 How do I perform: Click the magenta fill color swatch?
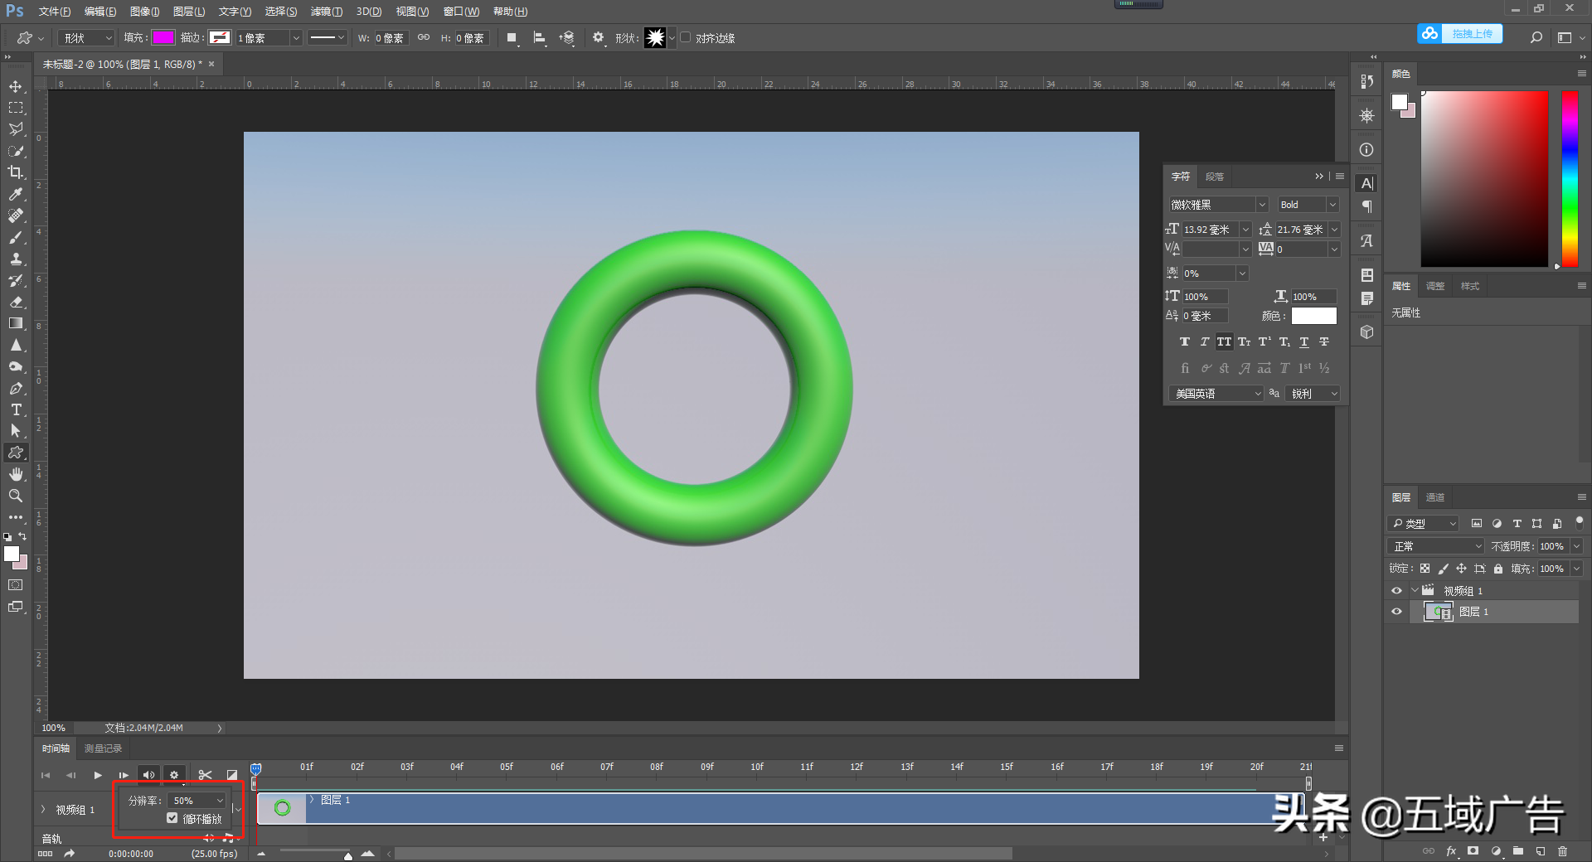pos(163,37)
